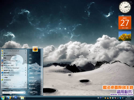Expand Internet Explorer jump list arrow

[25, 75]
